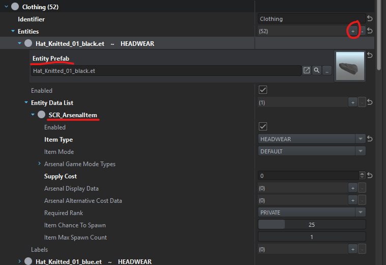Reset the Supply Cost value
The height and width of the screenshot is (265, 386).
[370, 175]
